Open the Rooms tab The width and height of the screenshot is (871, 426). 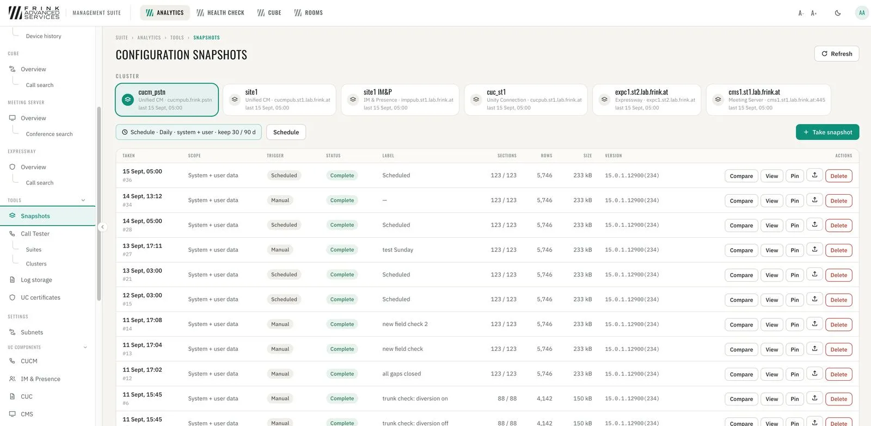309,13
